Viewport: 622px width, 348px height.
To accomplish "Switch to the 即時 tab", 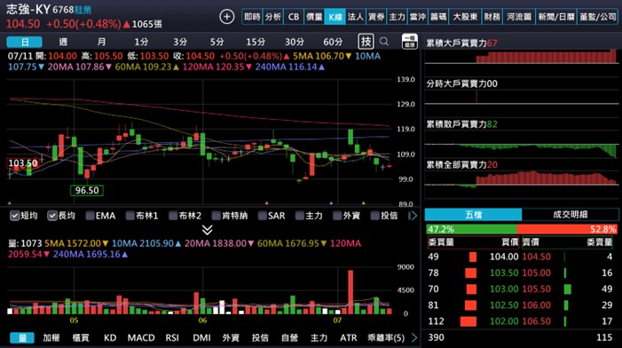I will pyautogui.click(x=252, y=17).
